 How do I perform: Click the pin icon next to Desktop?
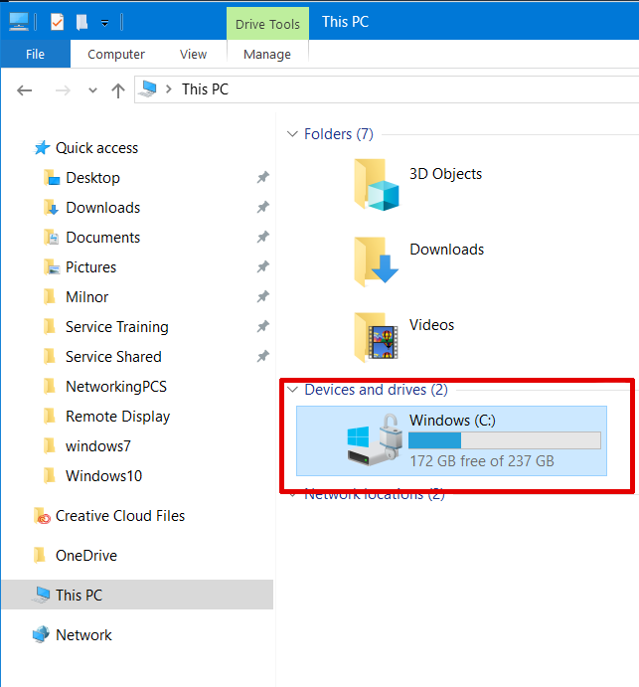tap(262, 178)
